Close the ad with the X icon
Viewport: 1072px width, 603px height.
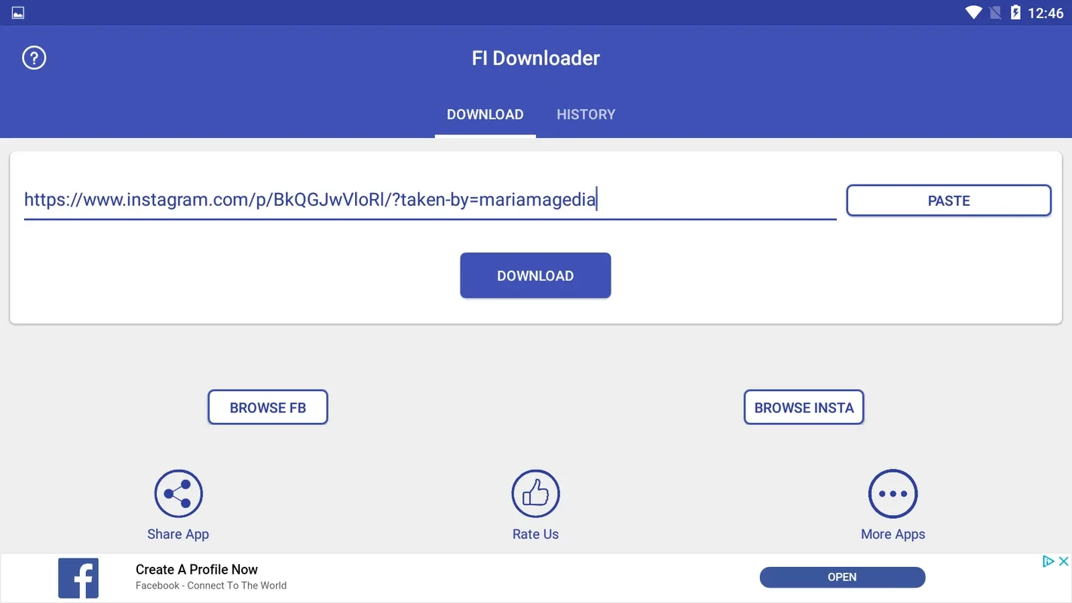point(1063,561)
